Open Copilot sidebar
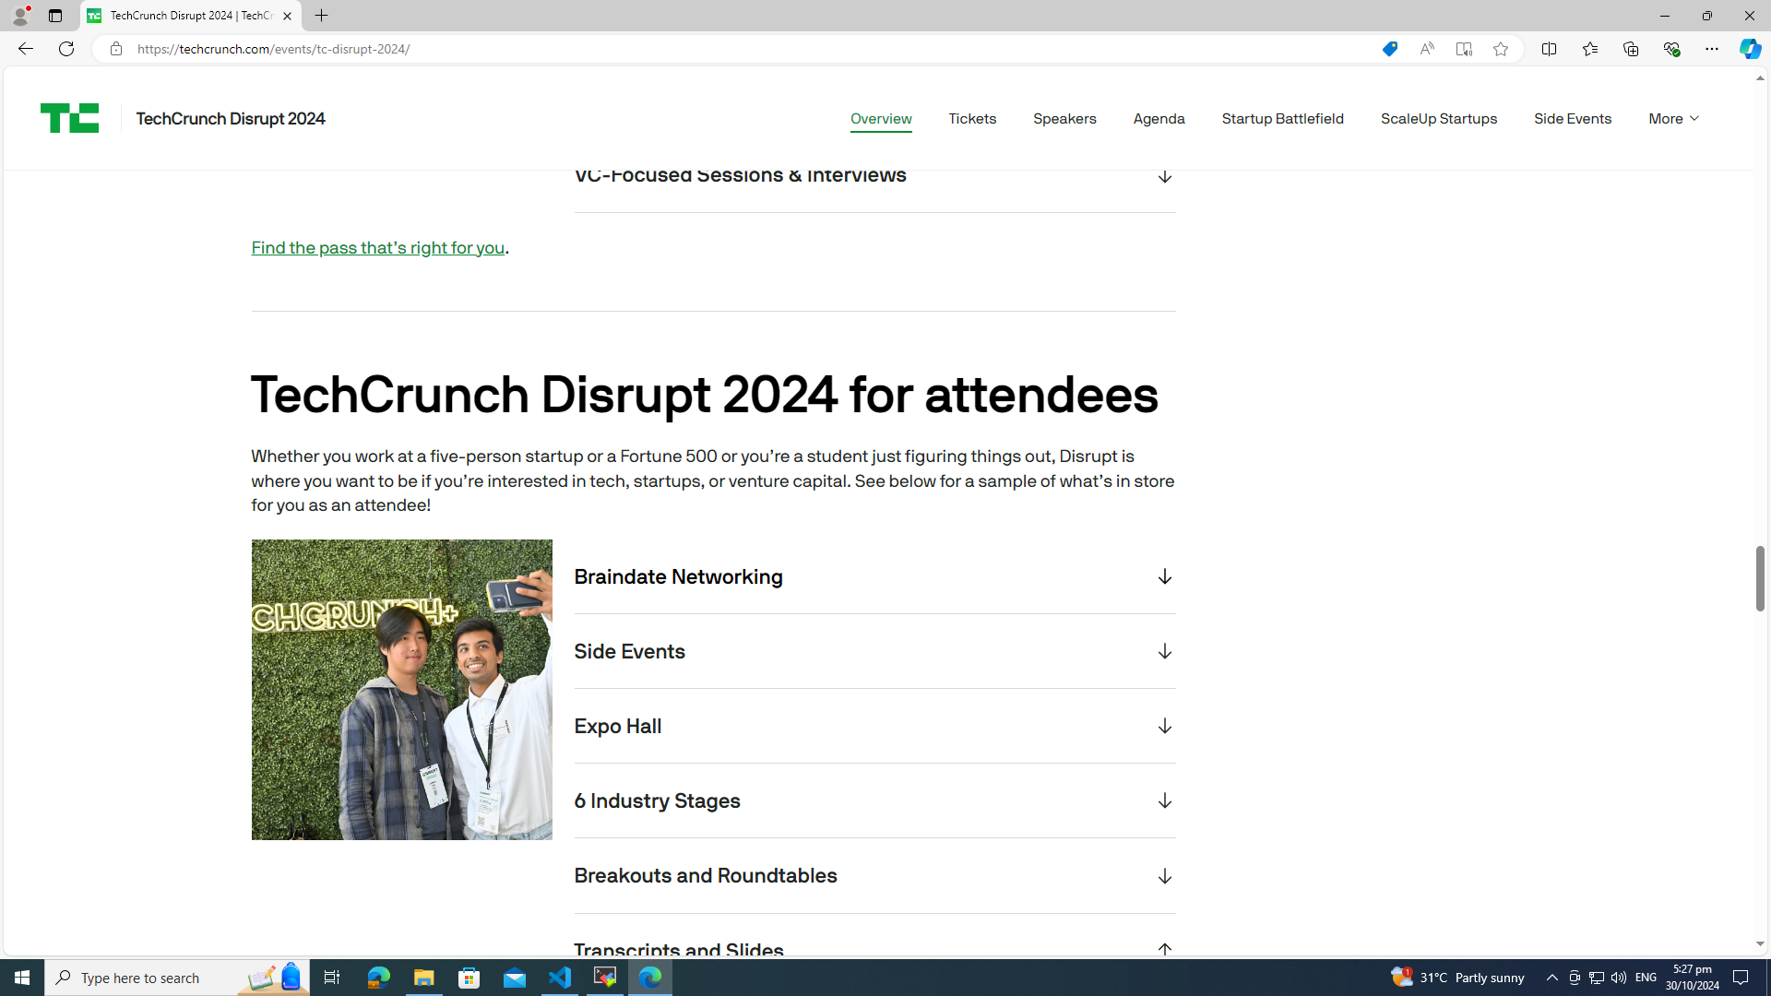Image resolution: width=1771 pixels, height=996 pixels. (x=1750, y=49)
